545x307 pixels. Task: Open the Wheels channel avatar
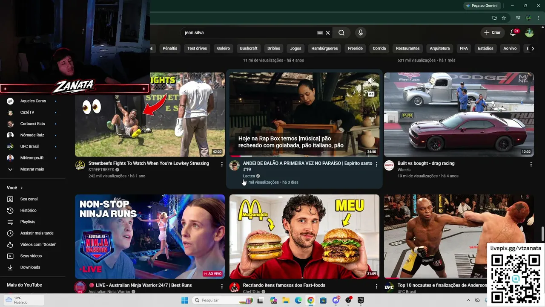(389, 165)
